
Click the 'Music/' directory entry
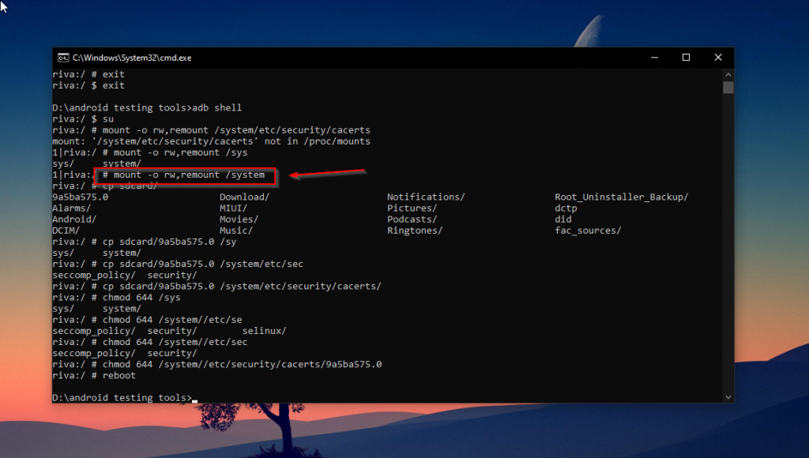pyautogui.click(x=235, y=231)
